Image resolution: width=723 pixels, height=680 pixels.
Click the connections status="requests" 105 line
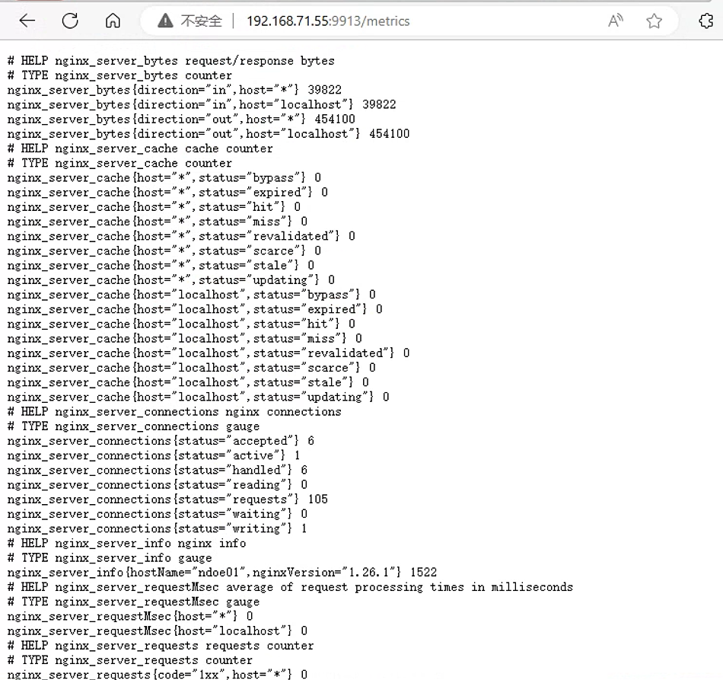tap(168, 500)
